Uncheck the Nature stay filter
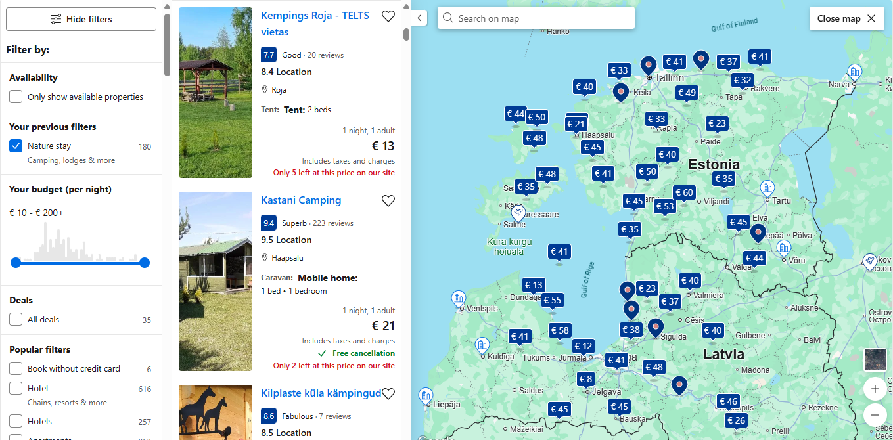Viewport: 893px width, 440px height. point(16,146)
